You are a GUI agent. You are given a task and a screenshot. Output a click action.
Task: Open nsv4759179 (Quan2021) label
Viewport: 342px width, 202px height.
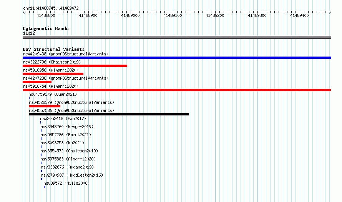coord(53,94)
